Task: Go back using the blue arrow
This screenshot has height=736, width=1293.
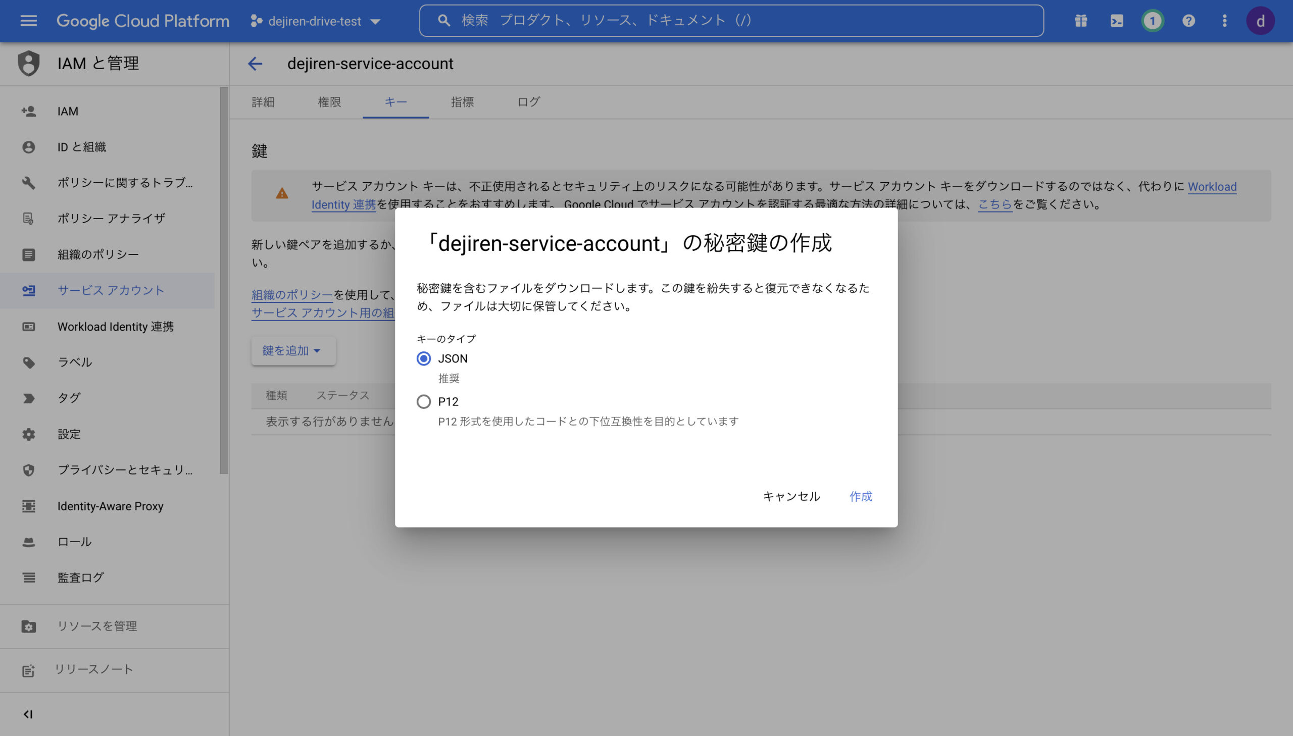Action: [x=255, y=64]
